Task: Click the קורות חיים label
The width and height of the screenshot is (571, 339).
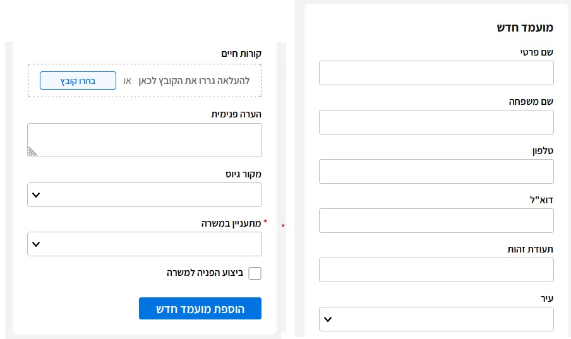Action: (x=241, y=54)
